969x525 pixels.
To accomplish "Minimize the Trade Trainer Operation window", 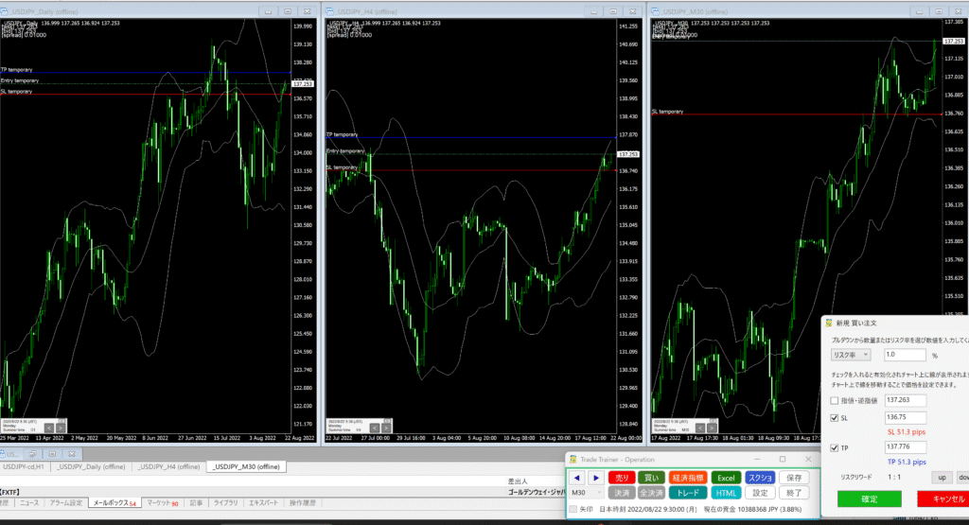I will [757, 459].
